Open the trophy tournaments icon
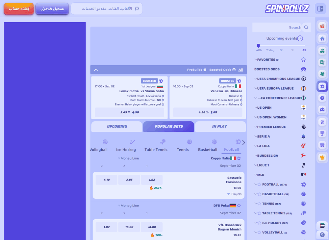The height and width of the screenshot is (240, 329). [322, 133]
